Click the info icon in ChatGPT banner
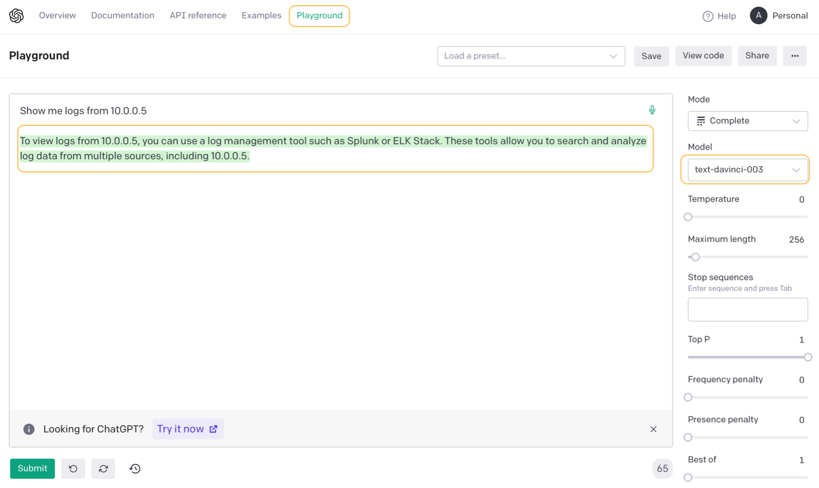The height and width of the screenshot is (488, 819). 29,429
